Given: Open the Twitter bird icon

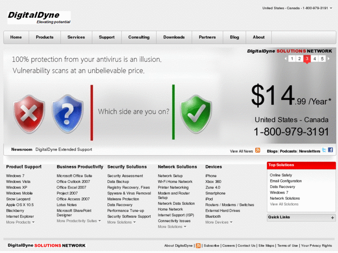Looking at the screenshot, I should coord(324,150).
